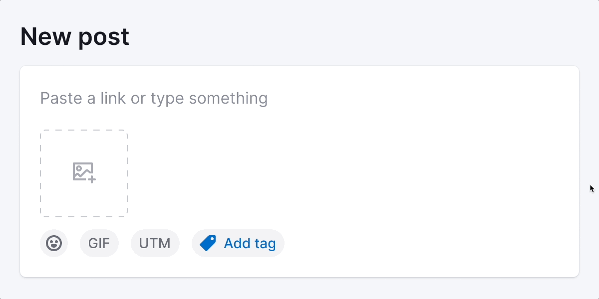The image size is (599, 299).
Task: Click the add image icon
Action: (x=83, y=172)
